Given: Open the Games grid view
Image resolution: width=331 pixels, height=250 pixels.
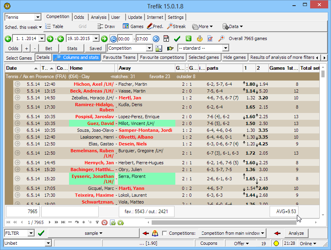Looking at the screenshot, I should click(x=133, y=26).
